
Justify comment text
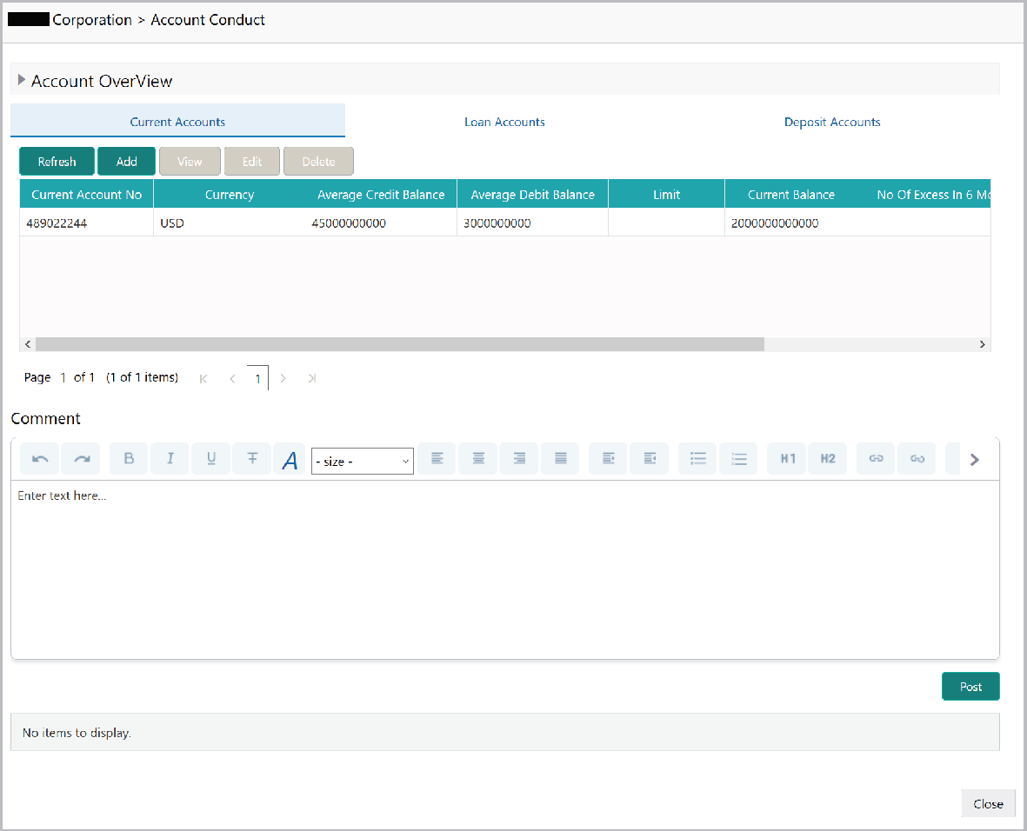(561, 458)
